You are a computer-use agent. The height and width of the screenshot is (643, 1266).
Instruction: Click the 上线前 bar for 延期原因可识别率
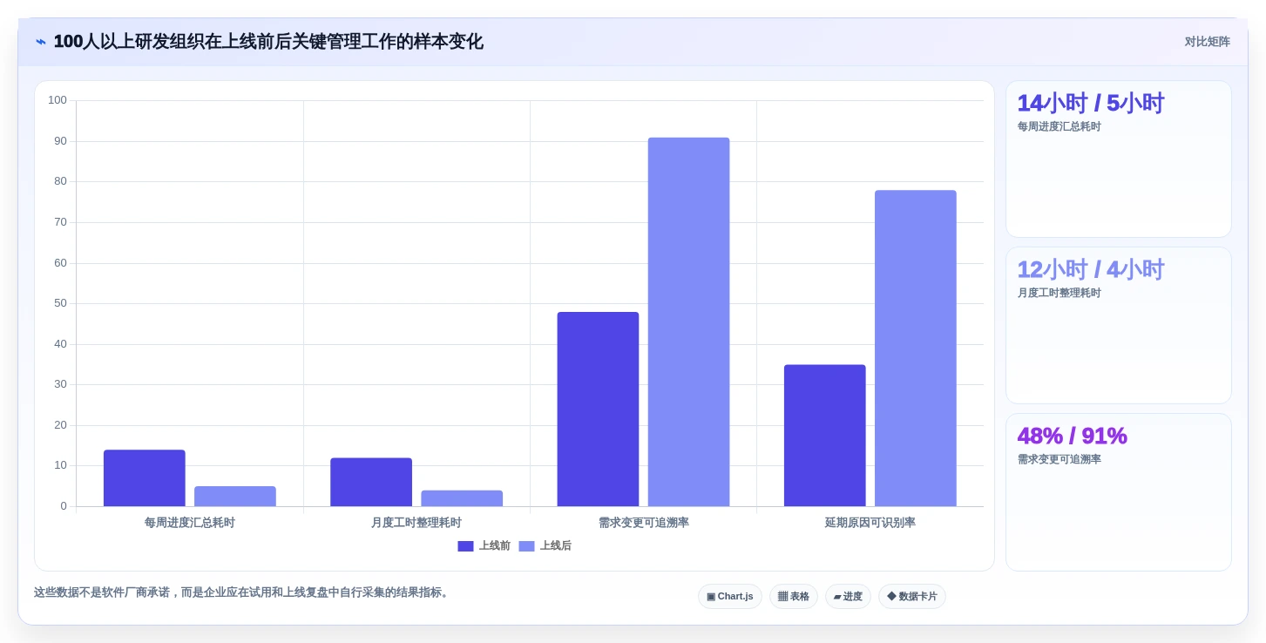tap(825, 436)
